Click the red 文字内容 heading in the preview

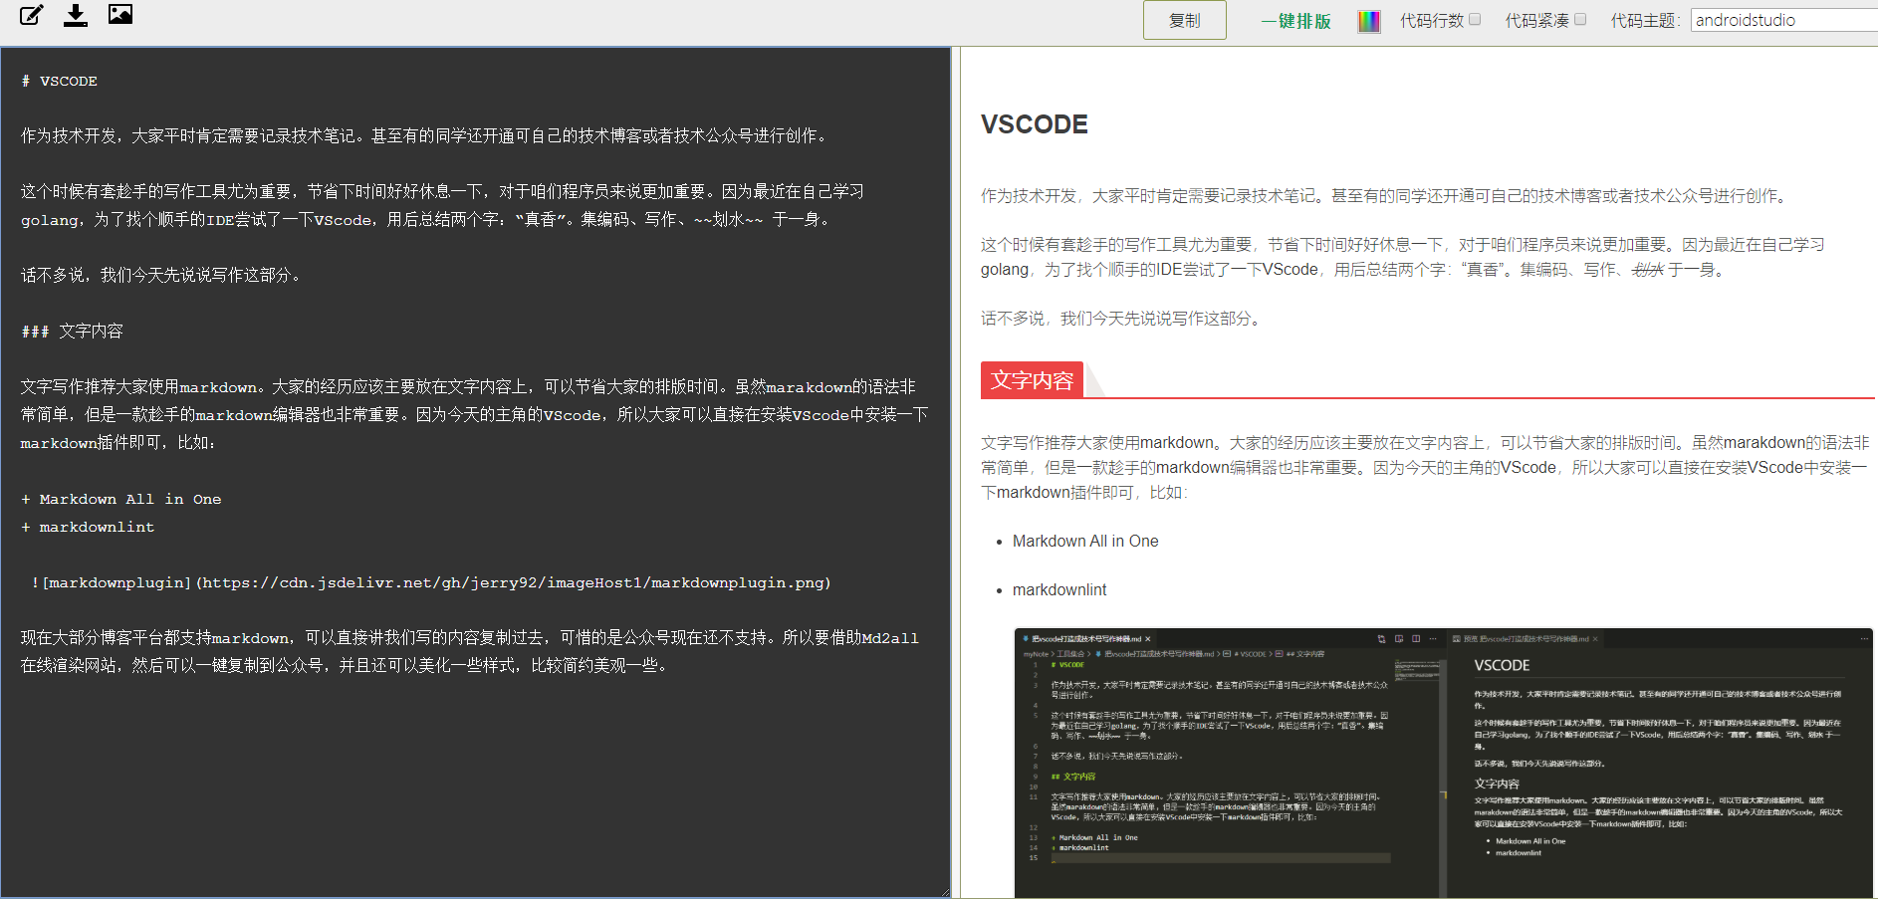(1032, 380)
